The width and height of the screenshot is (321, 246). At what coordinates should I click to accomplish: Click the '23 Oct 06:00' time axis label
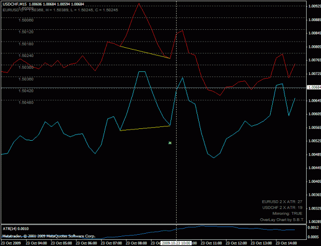point(86,243)
